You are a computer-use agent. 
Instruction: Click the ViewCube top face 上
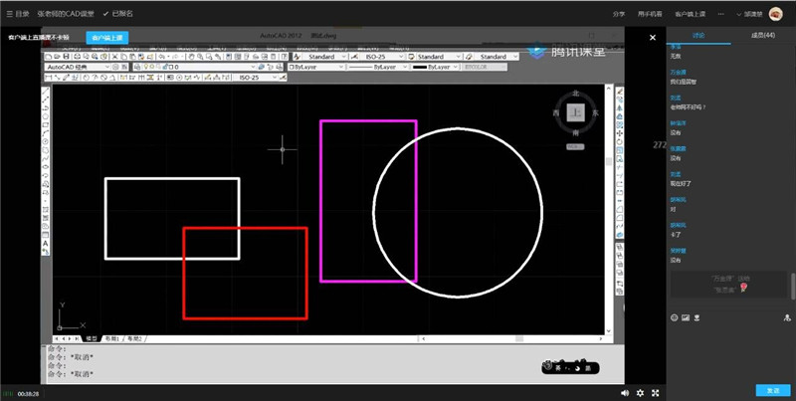coord(575,112)
